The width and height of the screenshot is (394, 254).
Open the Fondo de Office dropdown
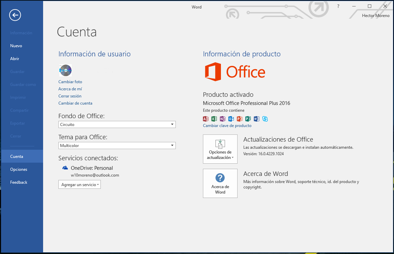117,125
